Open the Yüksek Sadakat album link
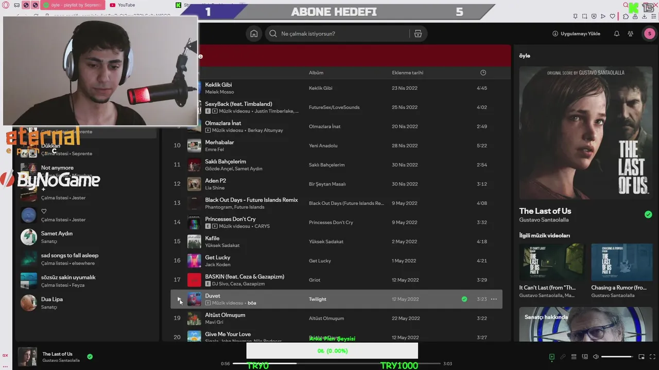 326,242
